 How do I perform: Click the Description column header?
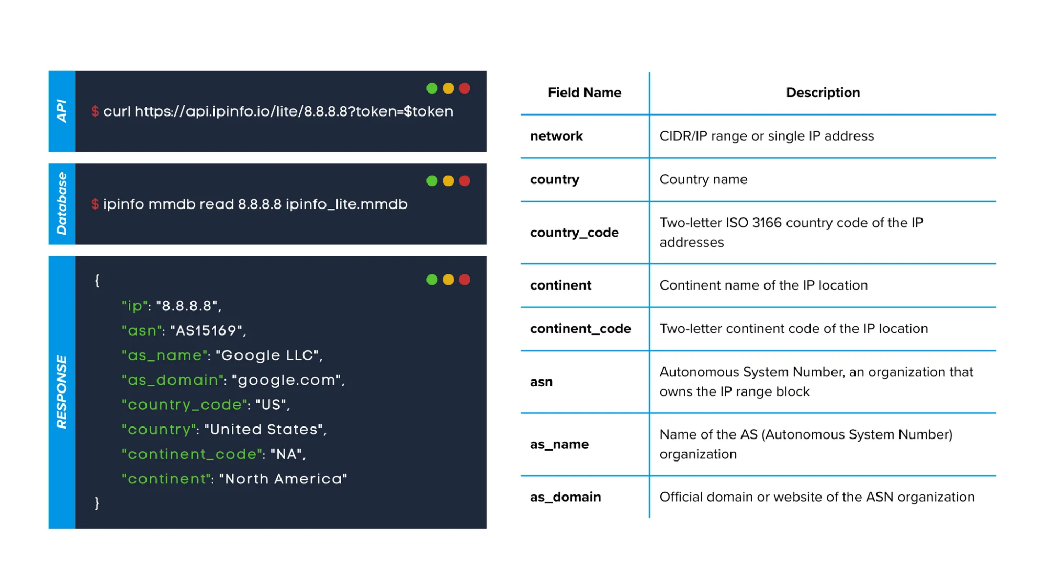tap(823, 92)
